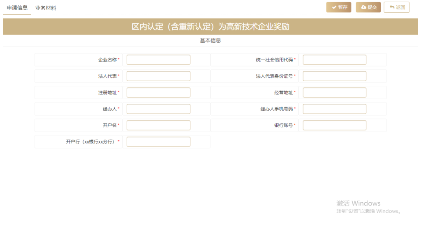Click the checkmark icon on 暂存 button
This screenshot has height=226, width=421.
[334, 7]
